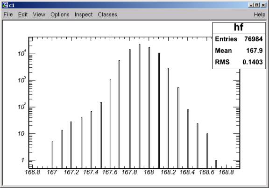Open the File menu
This screenshot has height=188, width=269.
8,14
